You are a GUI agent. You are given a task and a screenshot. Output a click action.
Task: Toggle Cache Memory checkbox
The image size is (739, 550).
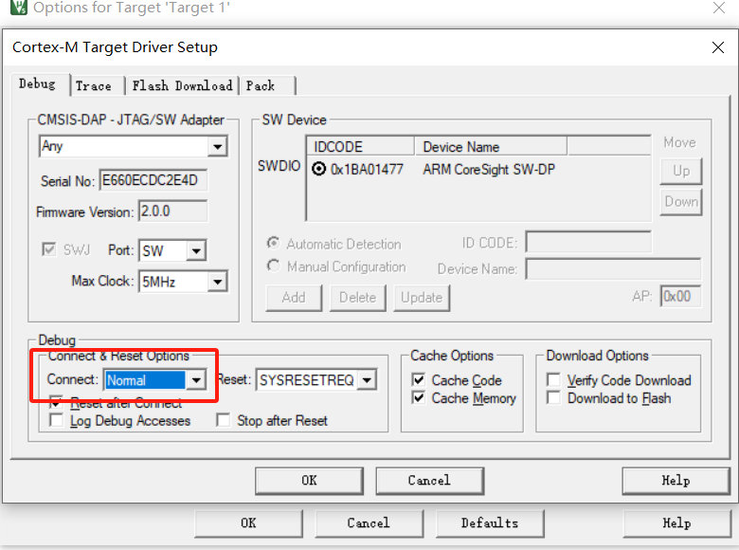click(x=419, y=398)
